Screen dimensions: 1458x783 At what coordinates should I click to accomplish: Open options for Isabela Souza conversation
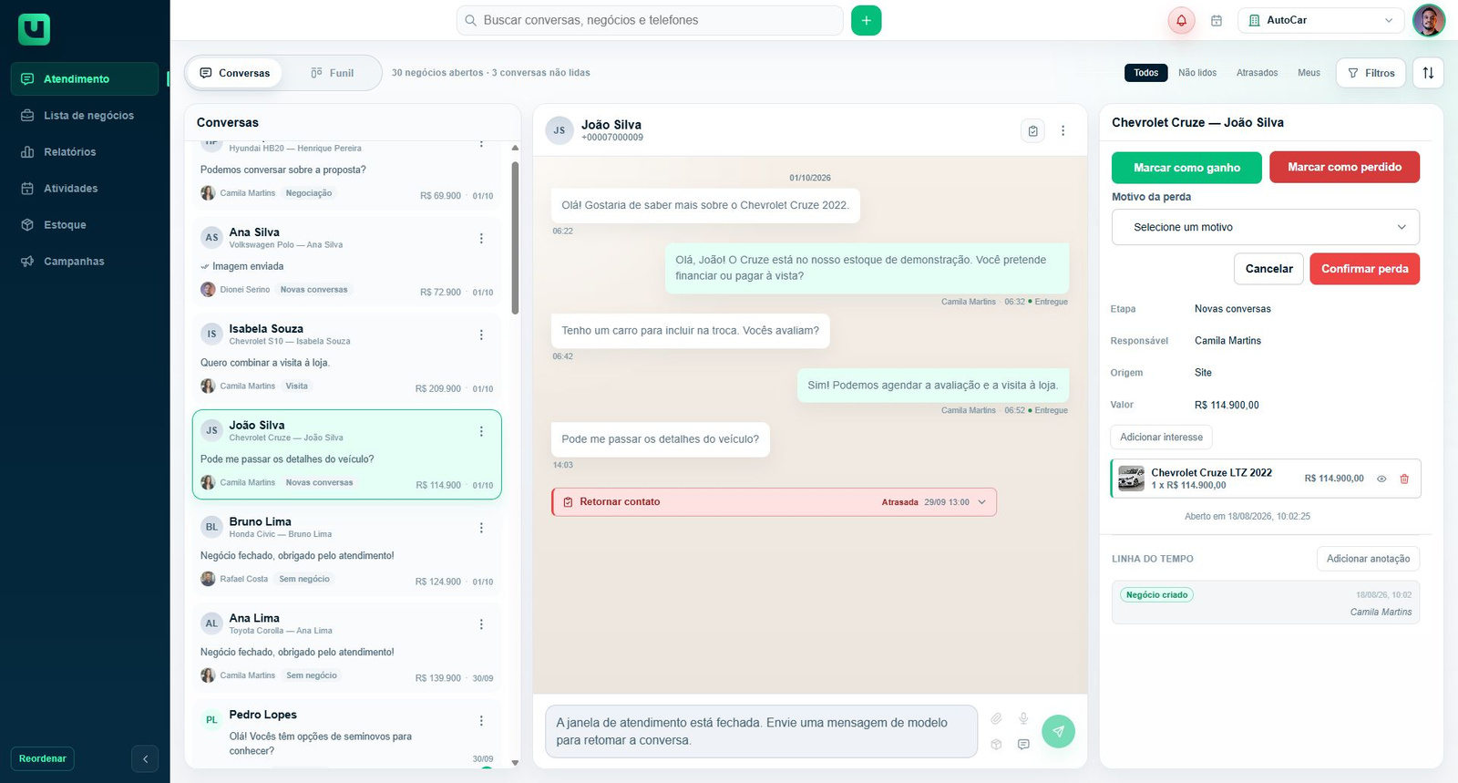click(x=481, y=335)
